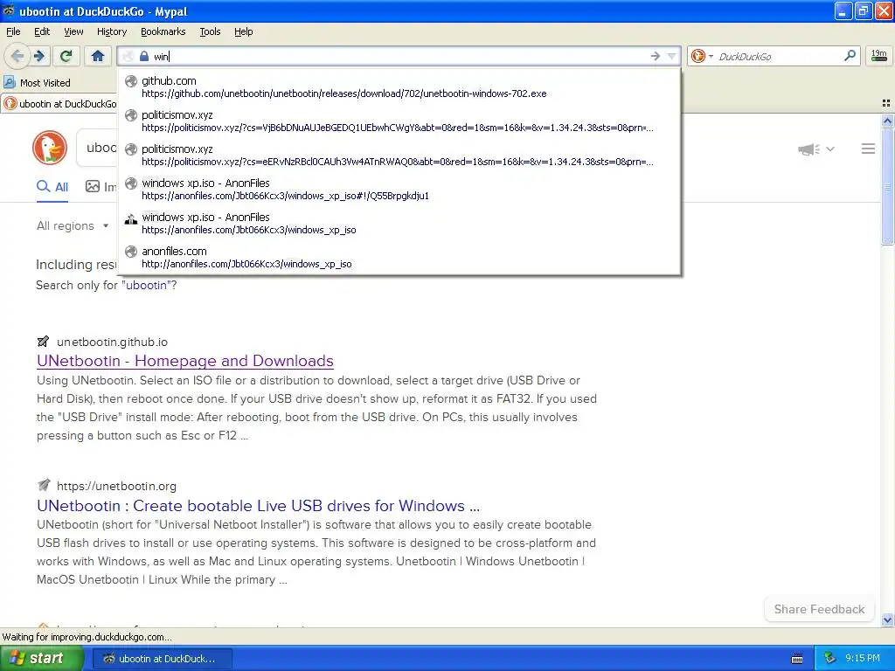Viewport: 895px width, 671px height.
Task: Reload the page with the refresh icon
Action: pos(66,56)
